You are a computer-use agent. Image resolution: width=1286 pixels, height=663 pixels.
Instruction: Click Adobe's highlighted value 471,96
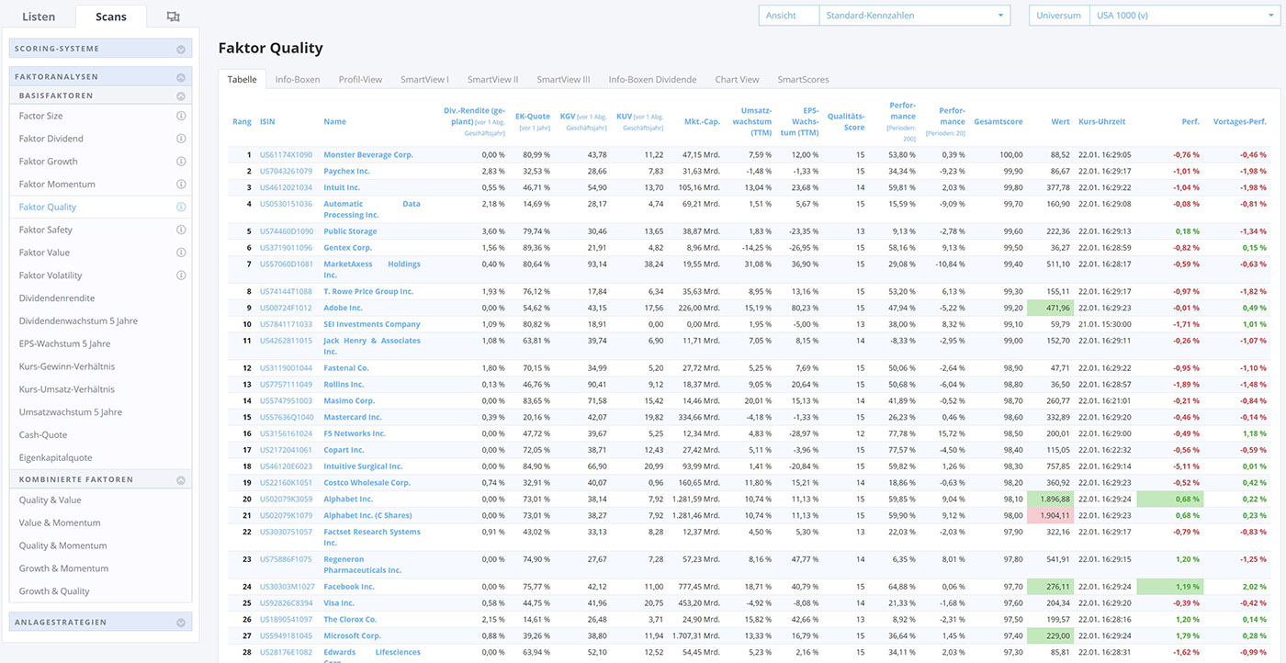[1049, 309]
